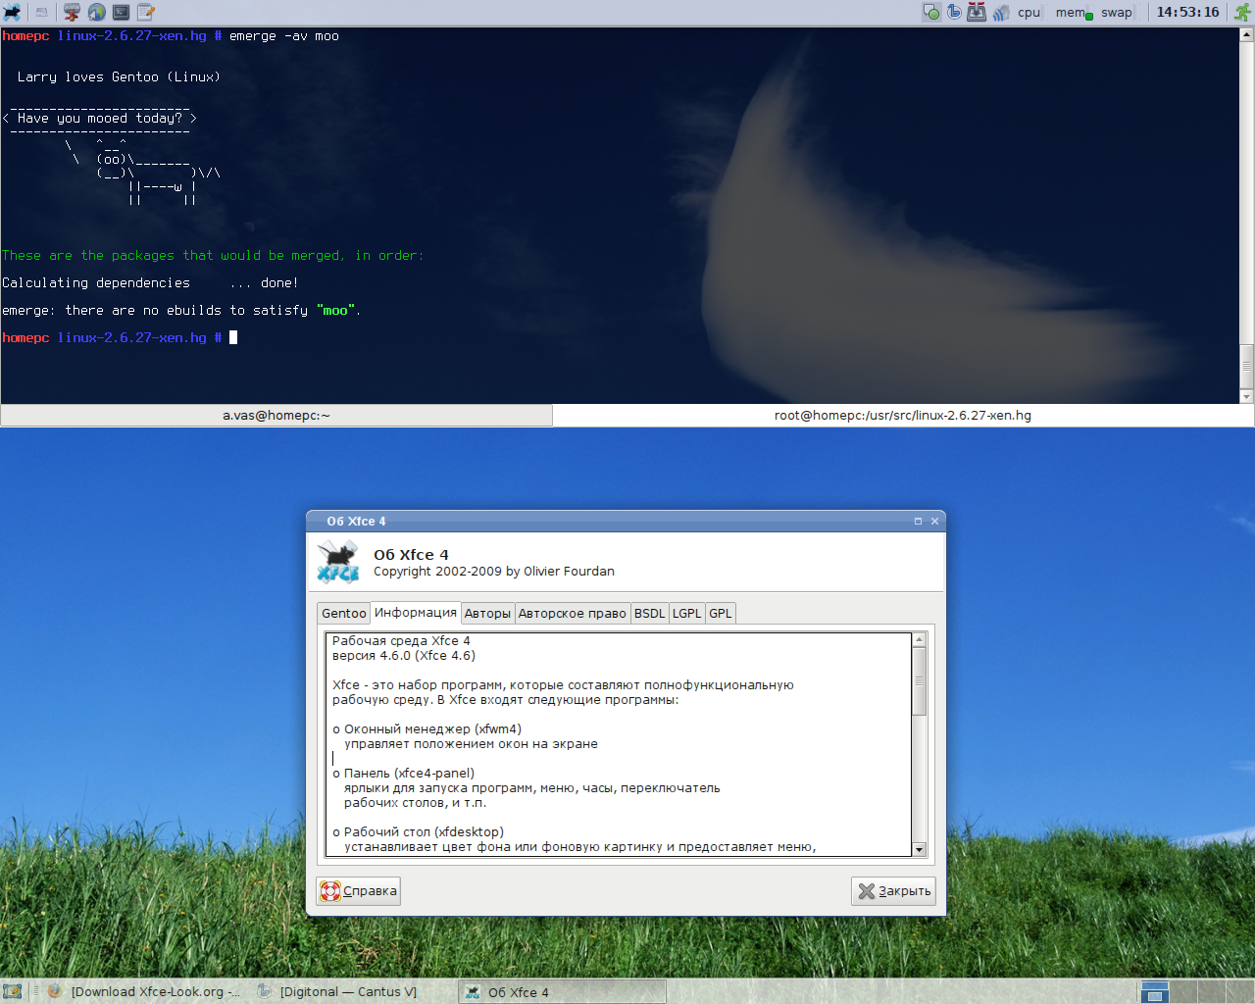This screenshot has width=1255, height=1004.
Task: Launch the file manager from top panel
Action: (72, 12)
